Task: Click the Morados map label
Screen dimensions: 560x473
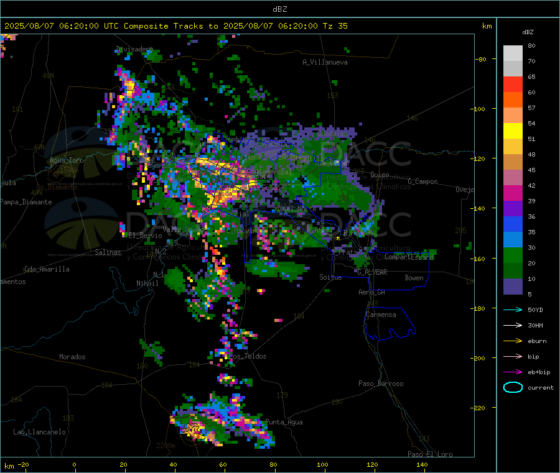Action: tap(72, 357)
